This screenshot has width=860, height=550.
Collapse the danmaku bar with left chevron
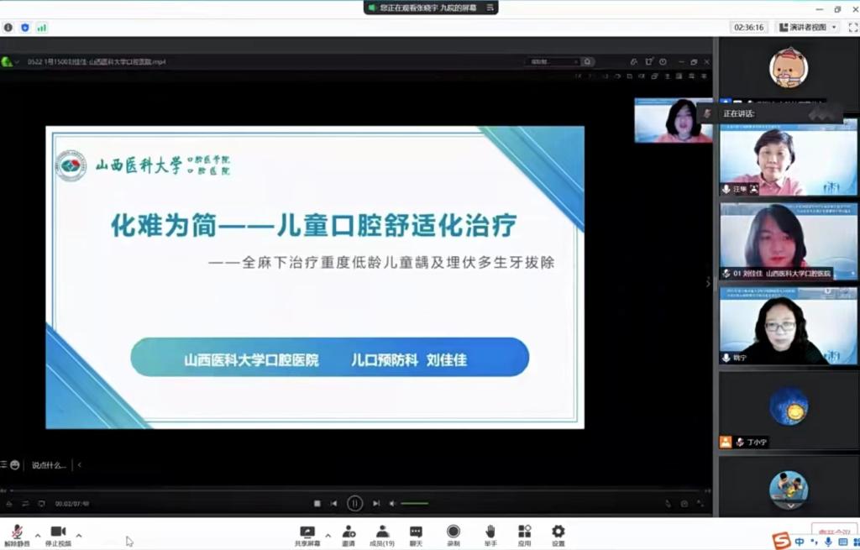tap(80, 465)
